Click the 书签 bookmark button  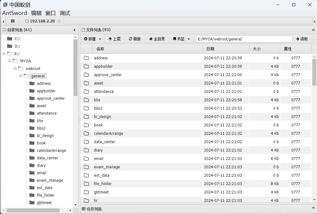(x=179, y=39)
